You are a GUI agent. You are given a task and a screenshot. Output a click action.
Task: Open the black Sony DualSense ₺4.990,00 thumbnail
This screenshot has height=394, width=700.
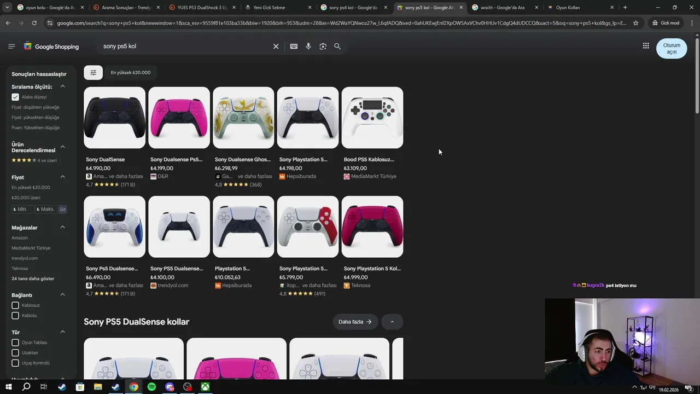pyautogui.click(x=115, y=118)
